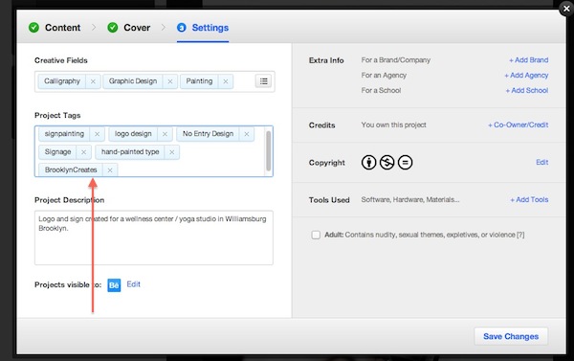This screenshot has width=574, height=361.
Task: Open the creative fields list icon
Action: (264, 81)
